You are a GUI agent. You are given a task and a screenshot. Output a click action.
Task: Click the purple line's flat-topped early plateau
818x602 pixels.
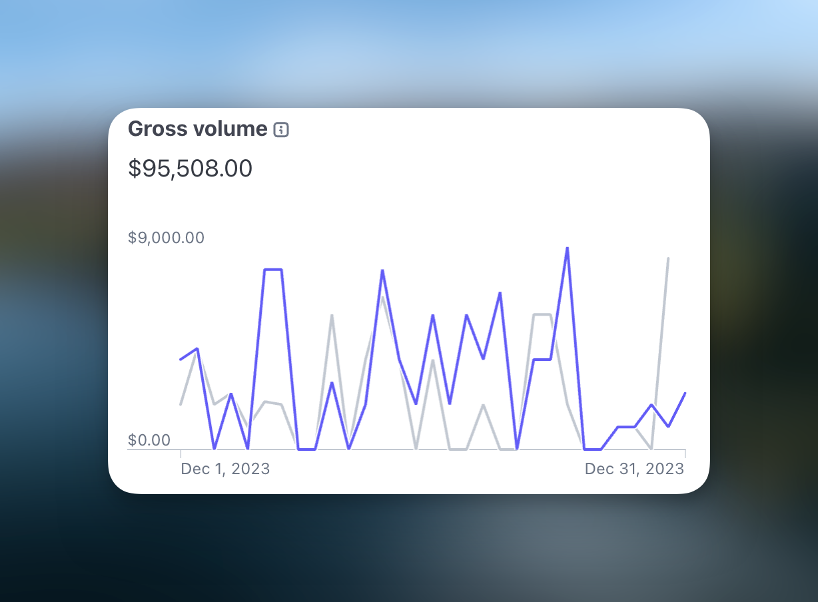pyautogui.click(x=273, y=270)
